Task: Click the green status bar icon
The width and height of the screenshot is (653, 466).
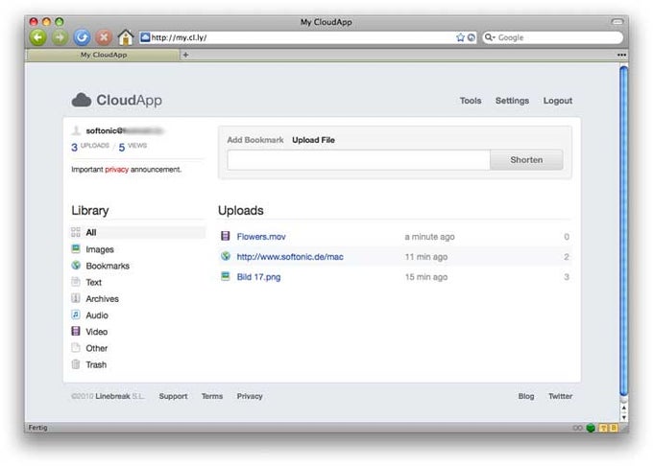Action: point(591,428)
